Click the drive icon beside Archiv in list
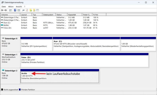 click(2, 25)
